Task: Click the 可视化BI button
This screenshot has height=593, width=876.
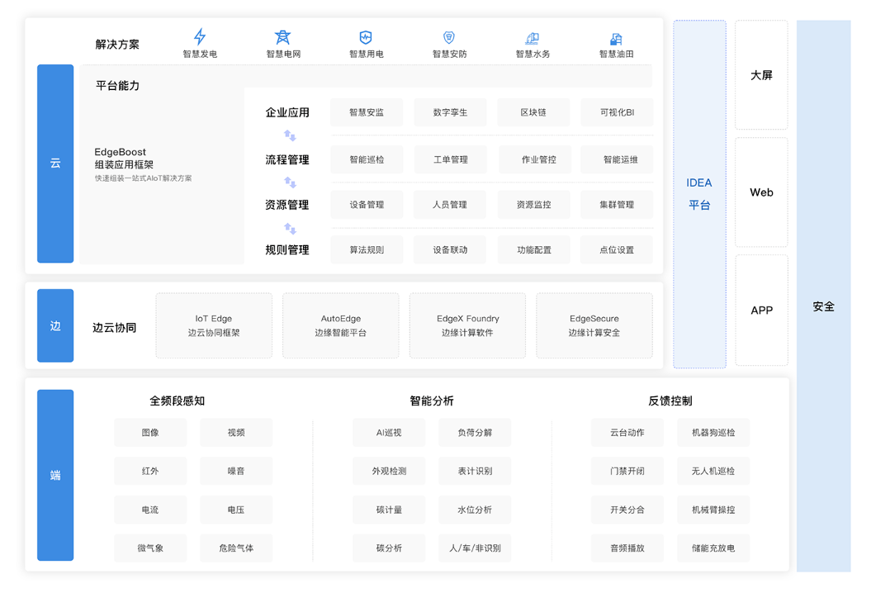Action: point(617,112)
